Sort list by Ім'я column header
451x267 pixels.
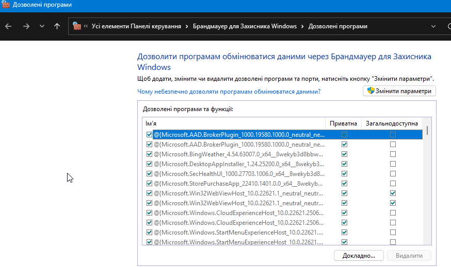(x=234, y=123)
